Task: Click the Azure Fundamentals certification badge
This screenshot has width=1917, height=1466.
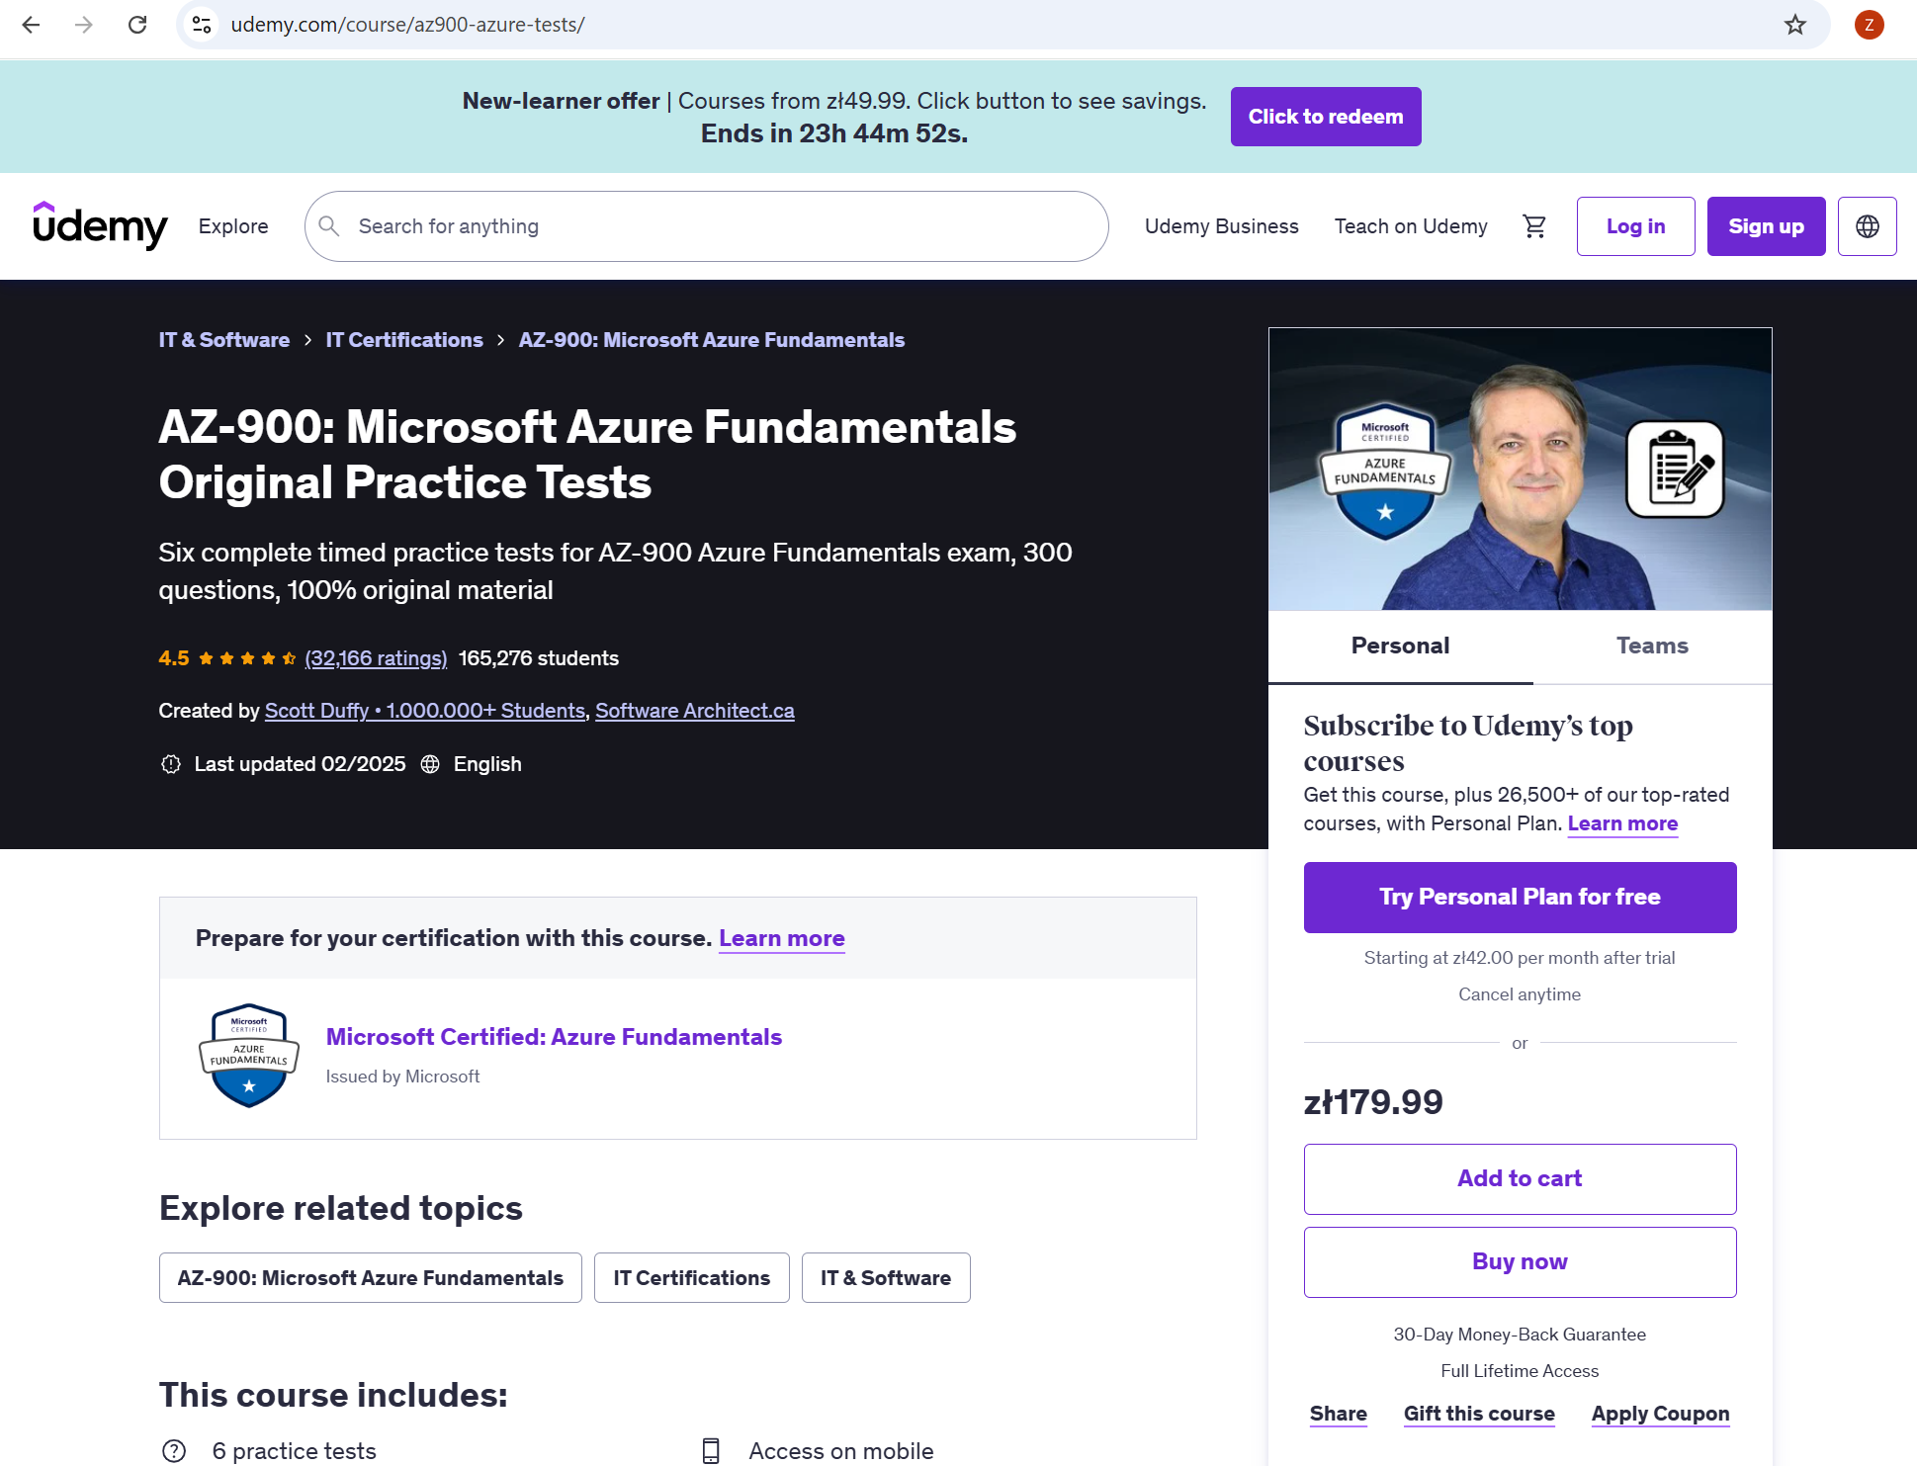Action: 249,1056
